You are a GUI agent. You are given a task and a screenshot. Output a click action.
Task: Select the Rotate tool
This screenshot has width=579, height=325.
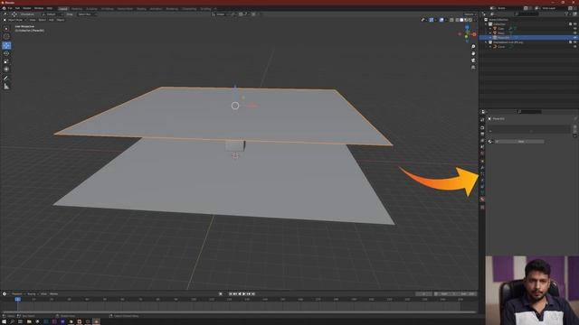click(6, 53)
